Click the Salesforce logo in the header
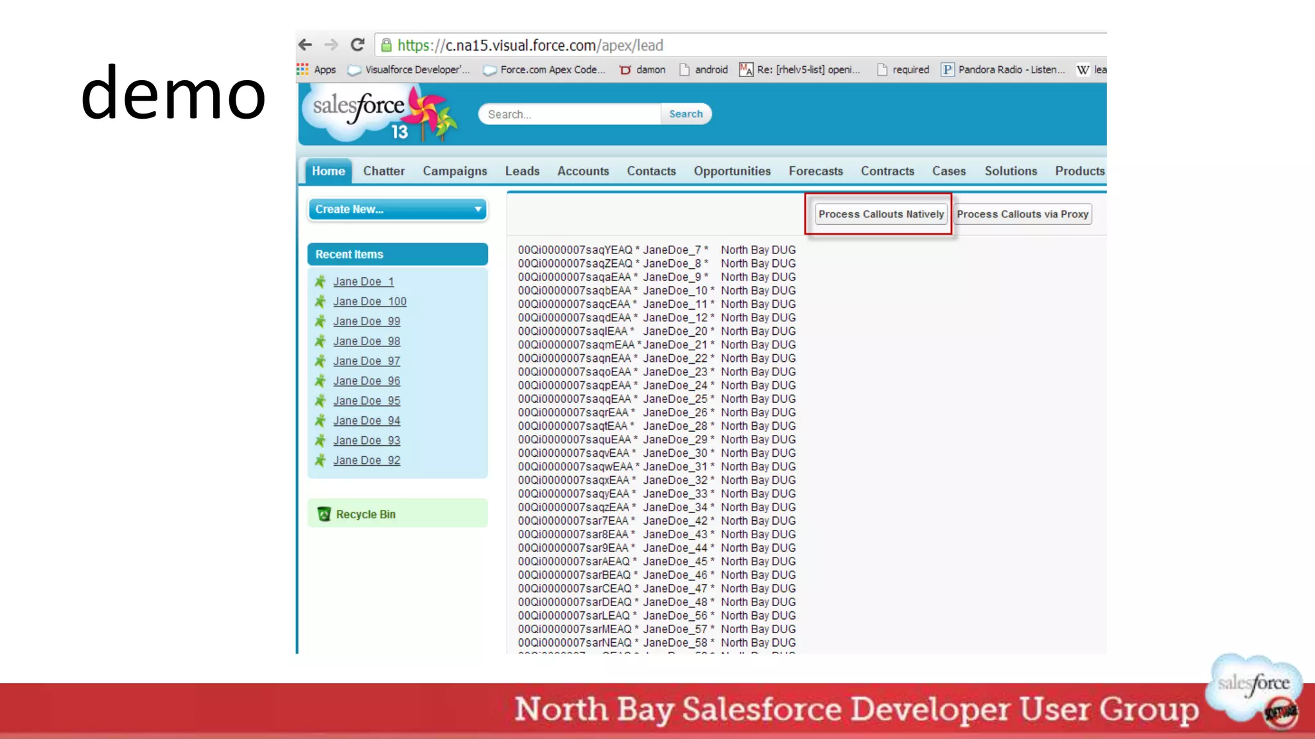 pyautogui.click(x=358, y=109)
